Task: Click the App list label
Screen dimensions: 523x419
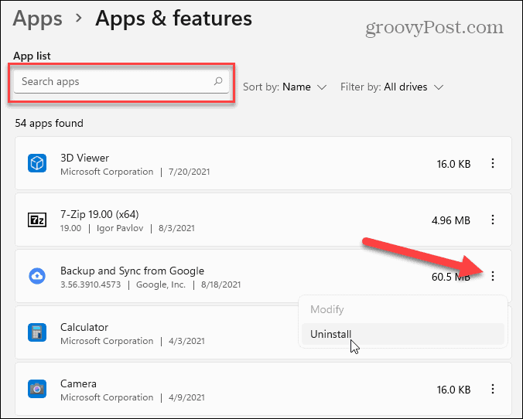Action: (32, 56)
